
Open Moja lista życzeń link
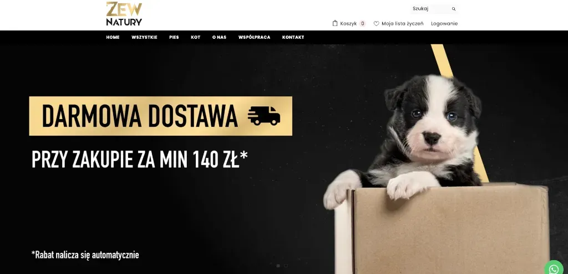(403, 23)
